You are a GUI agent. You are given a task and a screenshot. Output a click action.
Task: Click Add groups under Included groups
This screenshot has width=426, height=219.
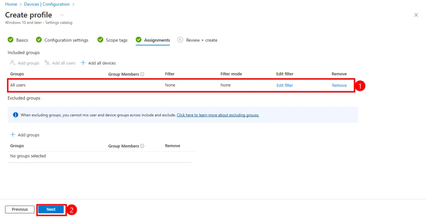(25, 63)
